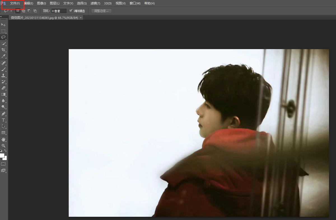Open the Lasso tool preset picker arrow
The height and width of the screenshot is (220, 336).
[x=11, y=11]
